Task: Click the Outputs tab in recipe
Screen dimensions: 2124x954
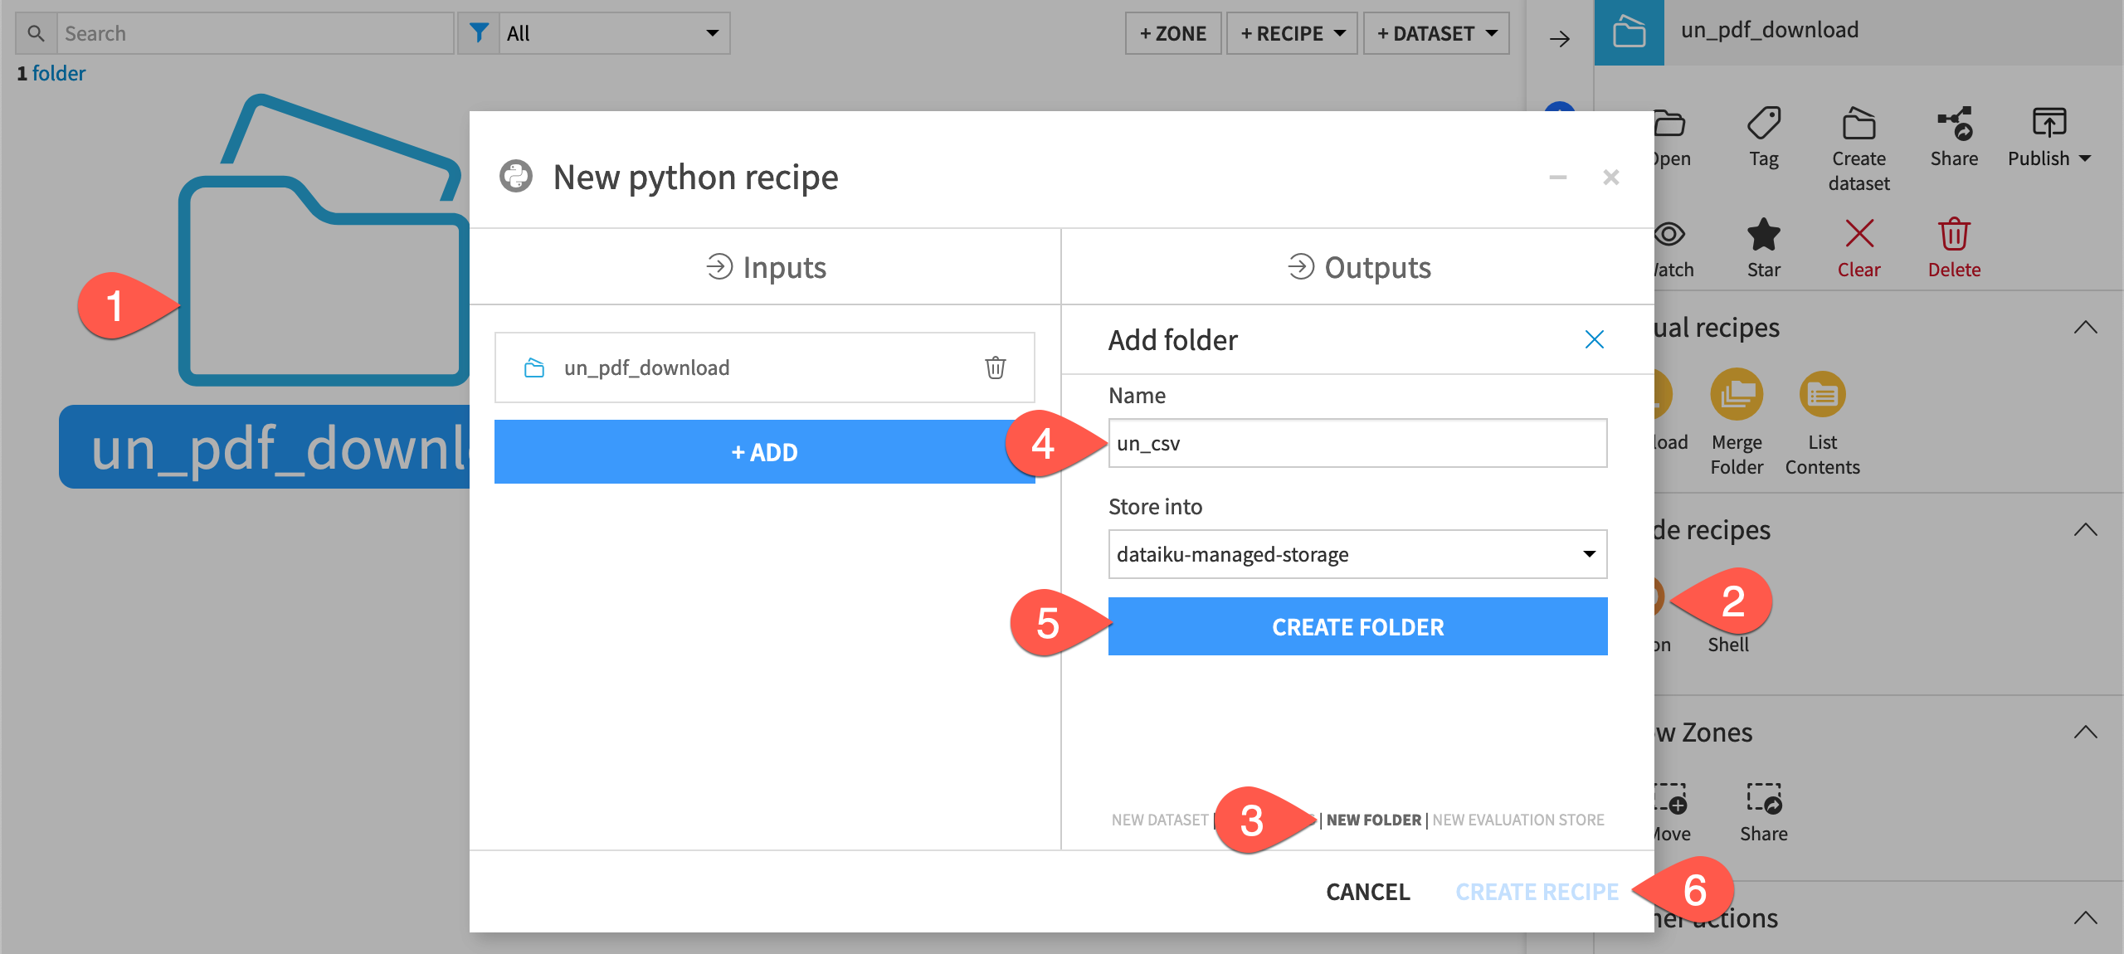Action: coord(1356,267)
